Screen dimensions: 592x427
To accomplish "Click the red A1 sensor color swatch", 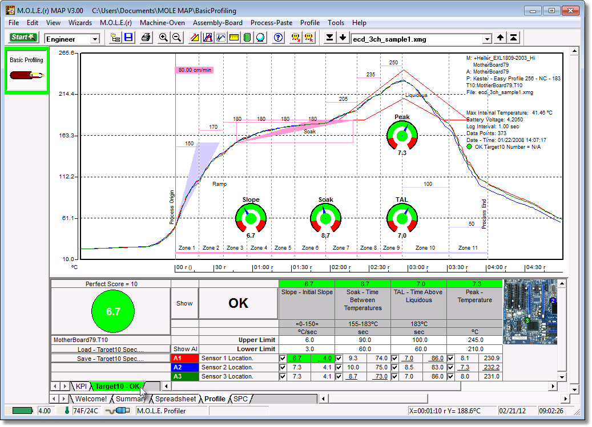I will click(x=185, y=358).
